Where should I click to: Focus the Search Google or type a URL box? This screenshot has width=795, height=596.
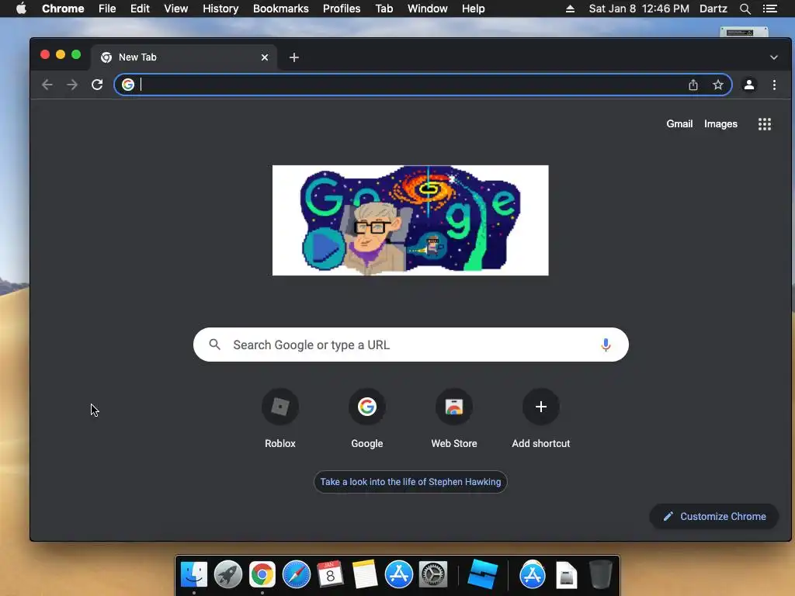(x=411, y=345)
